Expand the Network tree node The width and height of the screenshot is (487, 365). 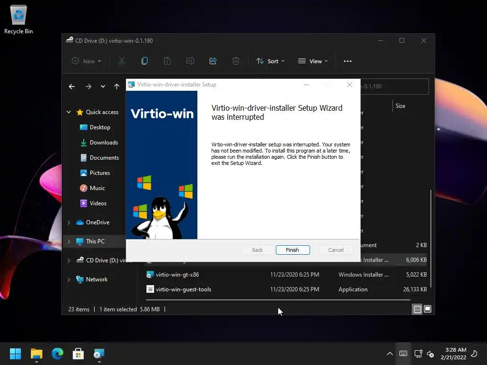pyautogui.click(x=68, y=279)
